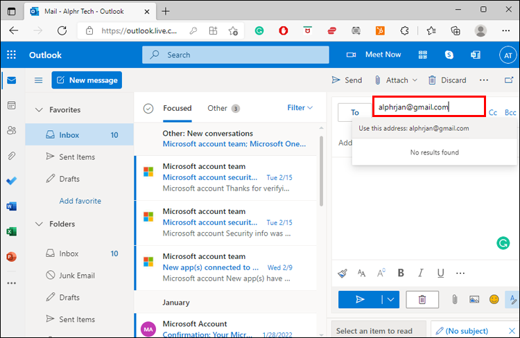The height and width of the screenshot is (338, 520).
Task: Start a Meet Now call
Action: tap(374, 55)
